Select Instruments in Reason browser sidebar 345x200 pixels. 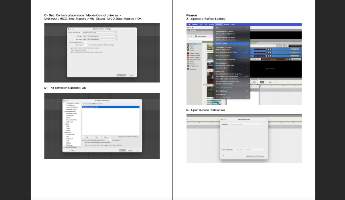tap(193, 44)
